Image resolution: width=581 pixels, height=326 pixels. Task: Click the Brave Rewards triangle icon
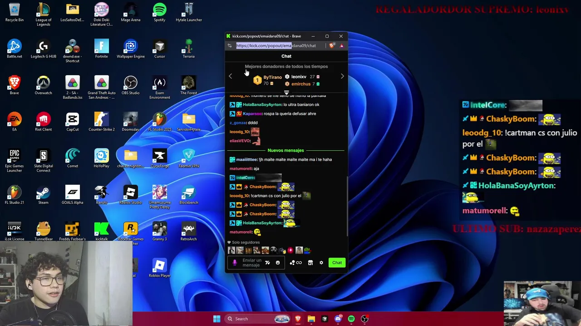[x=342, y=45]
